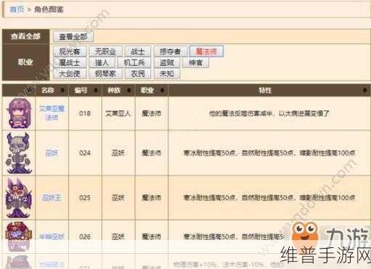Click the 魔法师 class cell in row 025
Screen dimensions: 371x269
click(152, 198)
